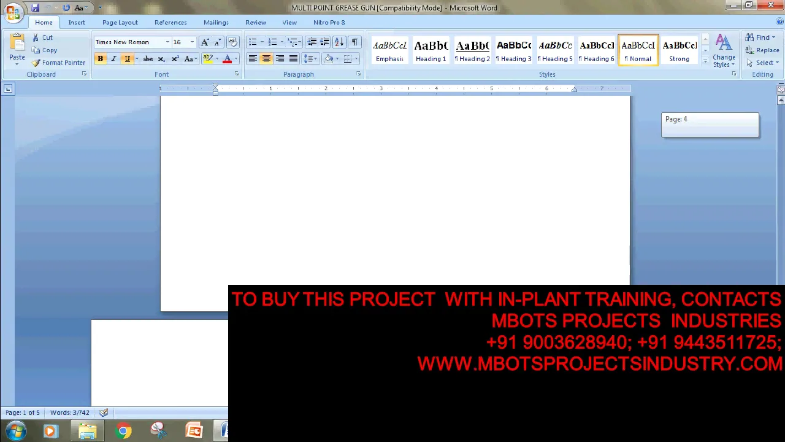The width and height of the screenshot is (785, 442).
Task: Open the font name dropdown
Action: click(167, 42)
